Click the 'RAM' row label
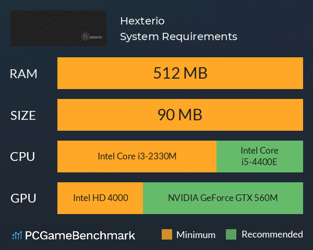313x250 pixels. (x=23, y=74)
